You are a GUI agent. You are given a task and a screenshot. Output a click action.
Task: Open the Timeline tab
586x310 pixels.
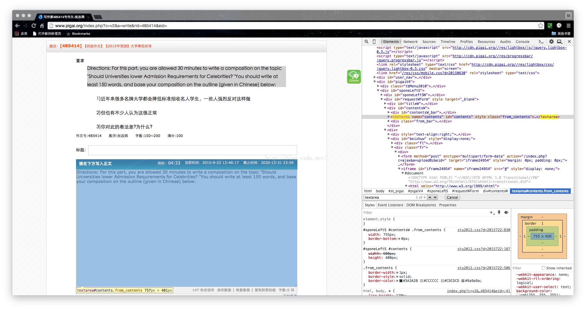tap(448, 42)
